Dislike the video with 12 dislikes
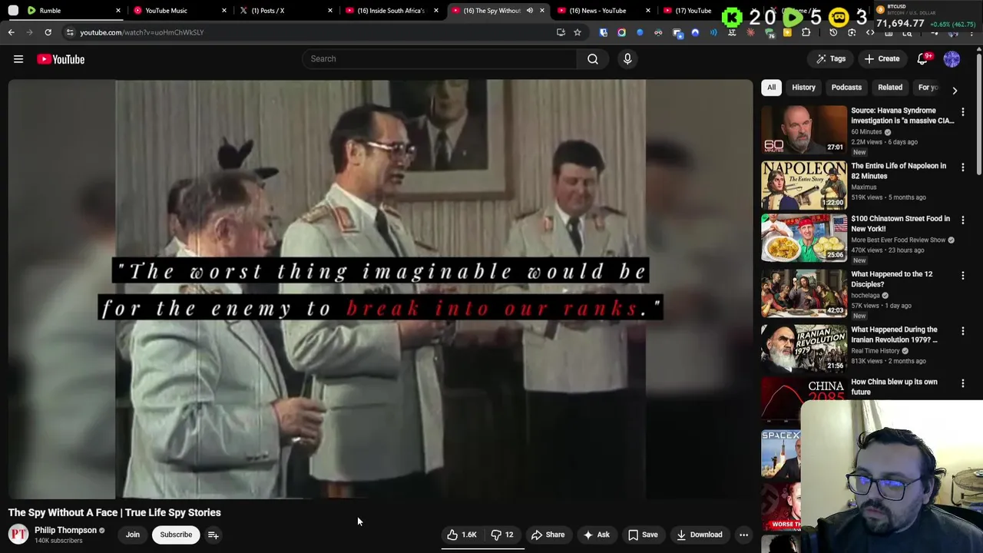This screenshot has height=553, width=983. click(x=502, y=535)
